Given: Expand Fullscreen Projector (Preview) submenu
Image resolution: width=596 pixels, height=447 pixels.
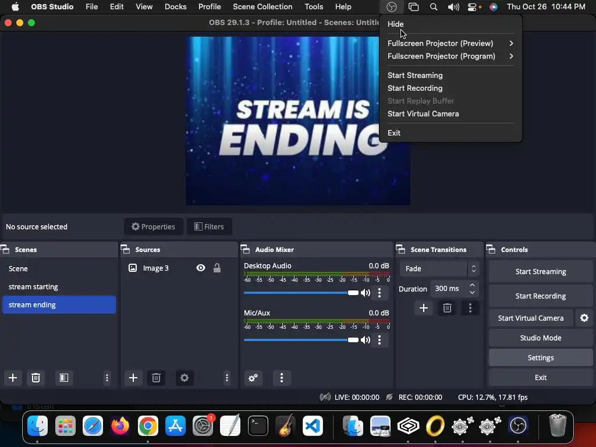Looking at the screenshot, I should tap(450, 43).
